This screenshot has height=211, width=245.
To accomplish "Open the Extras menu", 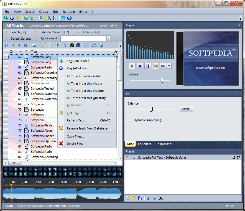I will click(x=83, y=12).
